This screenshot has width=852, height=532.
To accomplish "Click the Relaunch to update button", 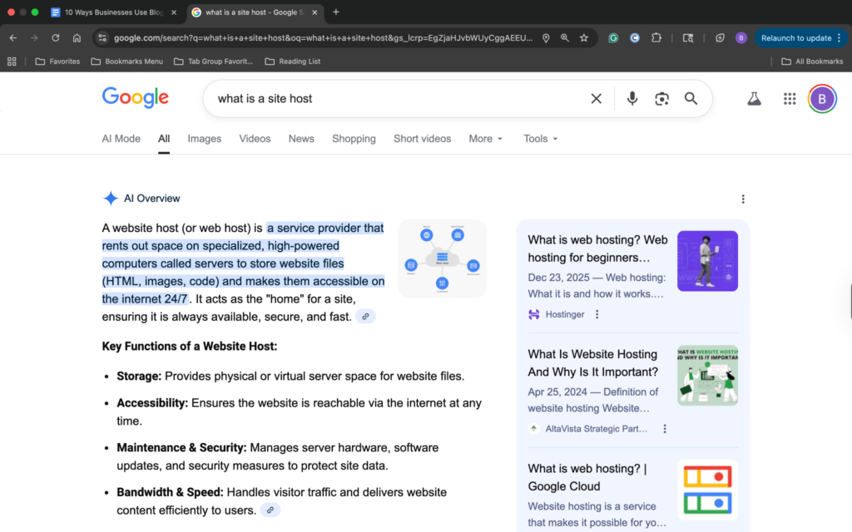I will click(796, 37).
